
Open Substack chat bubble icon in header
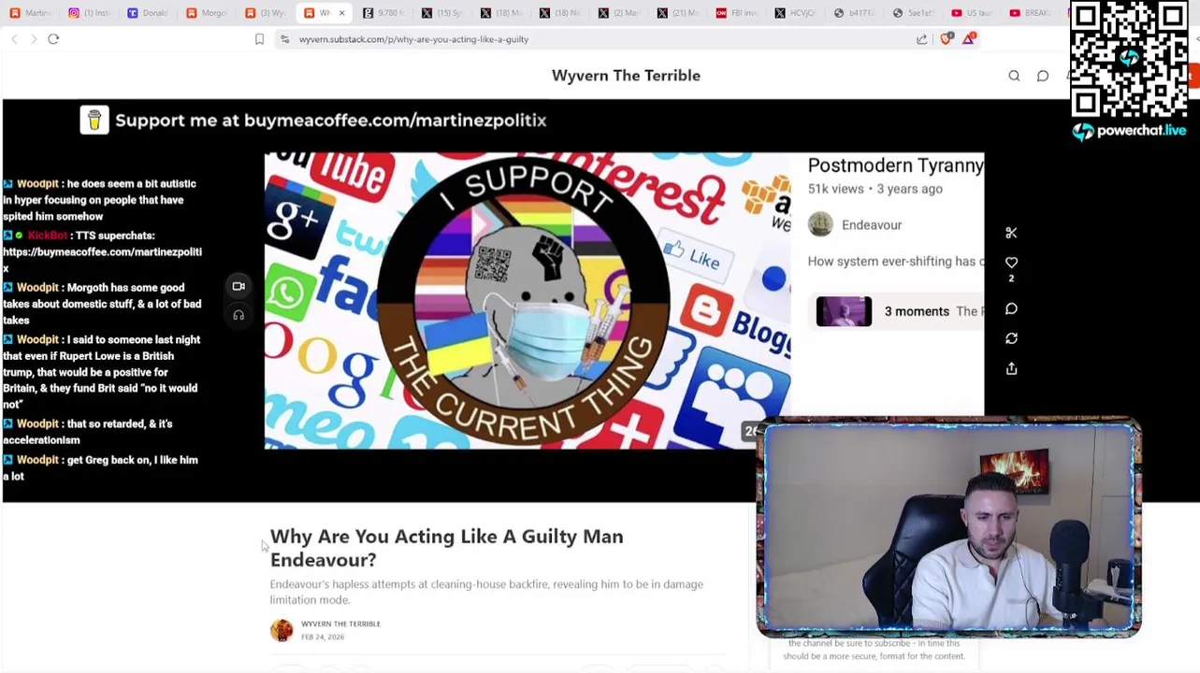click(1043, 76)
